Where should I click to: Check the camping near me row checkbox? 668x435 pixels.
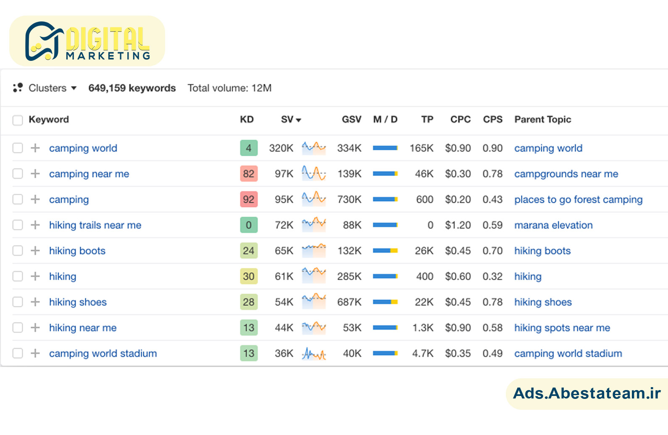pyautogui.click(x=18, y=173)
